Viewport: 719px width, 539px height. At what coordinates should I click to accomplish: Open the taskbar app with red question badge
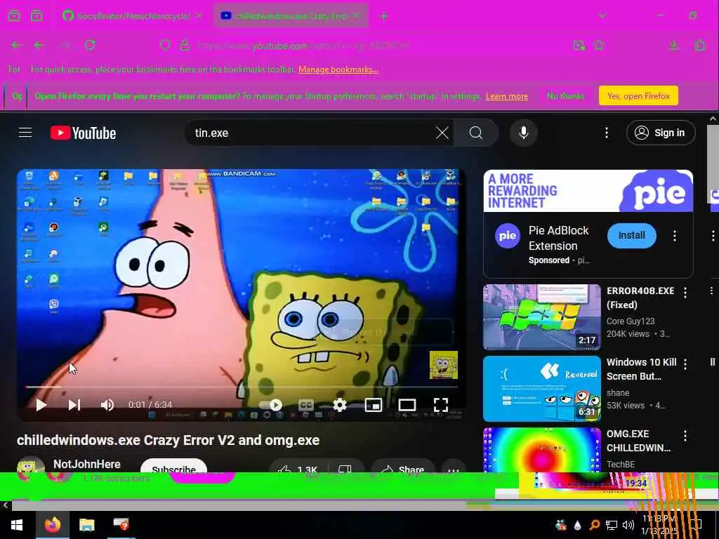point(121,525)
